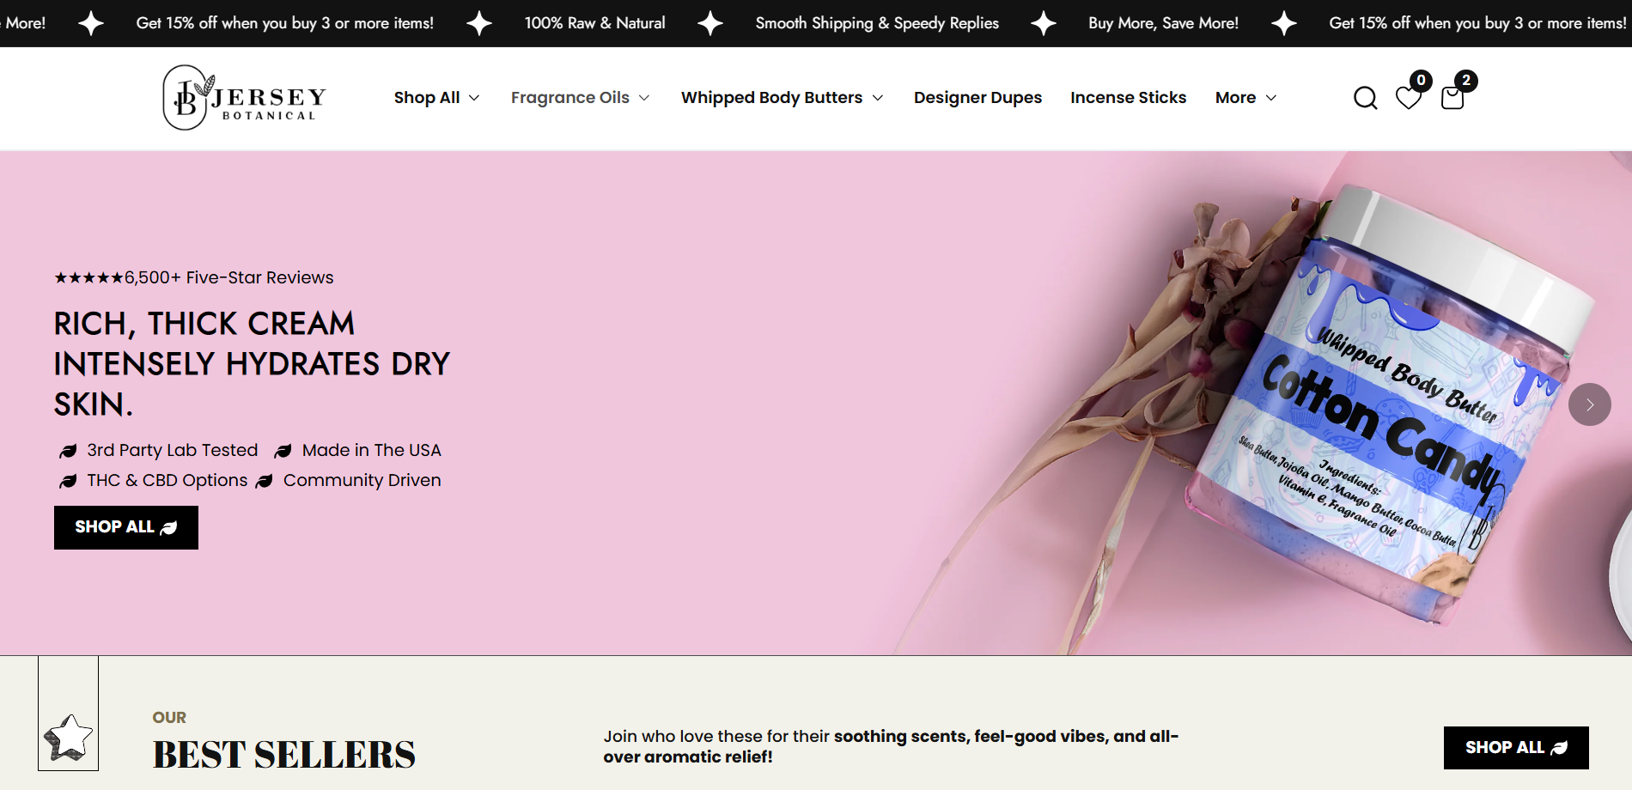Screen dimensions: 1632x790
Task: Click 'BEST SELLERS' heading
Action: (x=283, y=755)
